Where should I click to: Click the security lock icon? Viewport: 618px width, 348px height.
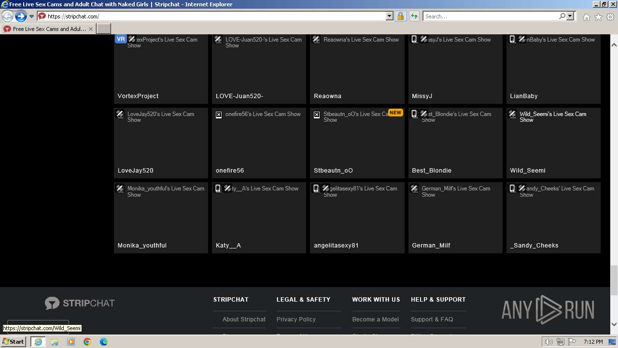(x=400, y=16)
